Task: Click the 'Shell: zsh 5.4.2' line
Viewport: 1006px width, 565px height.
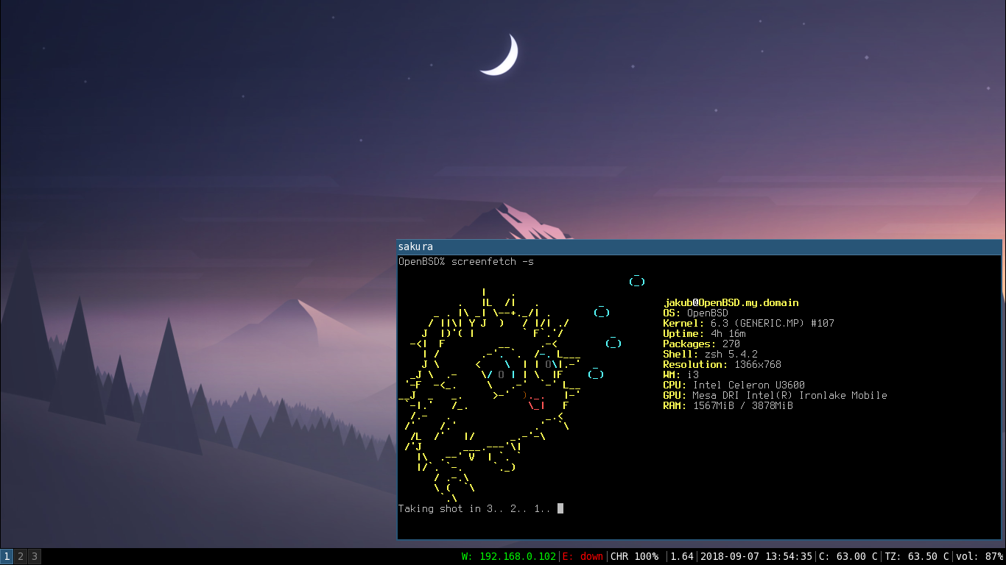Action: tap(711, 355)
